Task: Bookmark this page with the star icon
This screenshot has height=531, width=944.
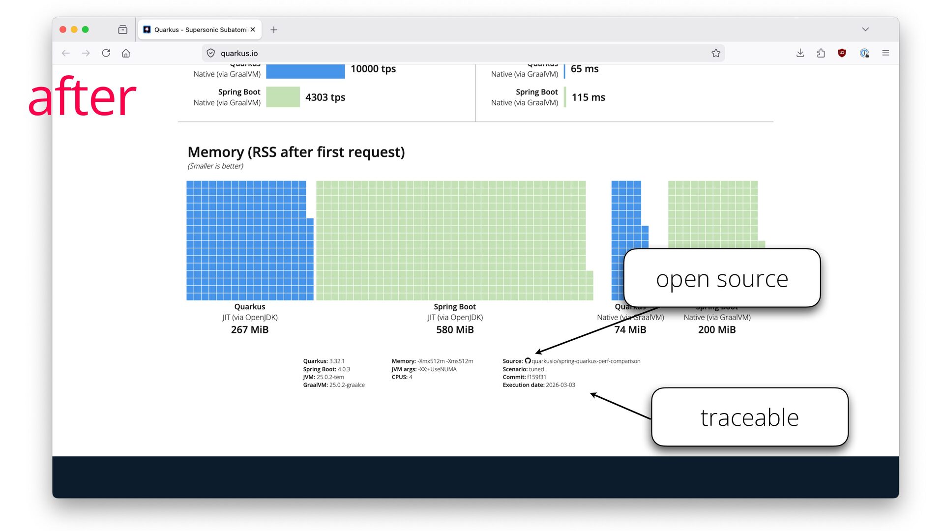Action: (x=715, y=53)
